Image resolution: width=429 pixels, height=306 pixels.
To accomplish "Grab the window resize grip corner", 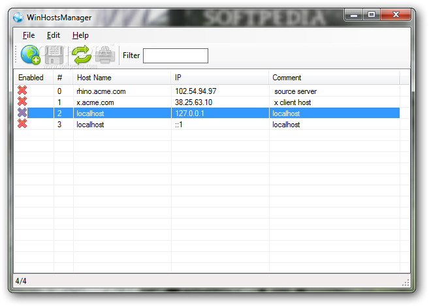I will coord(405,283).
